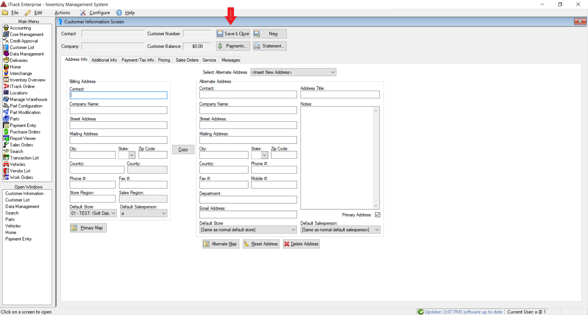Open billing Default Store dropdown

113,213
